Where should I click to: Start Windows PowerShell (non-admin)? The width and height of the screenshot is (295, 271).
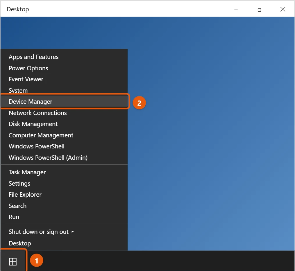coord(64,146)
